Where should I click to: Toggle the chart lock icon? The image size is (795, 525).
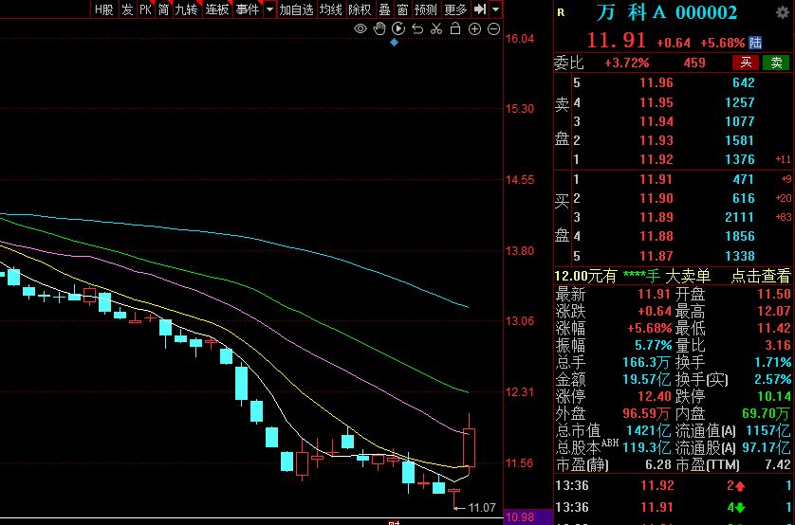click(x=455, y=28)
